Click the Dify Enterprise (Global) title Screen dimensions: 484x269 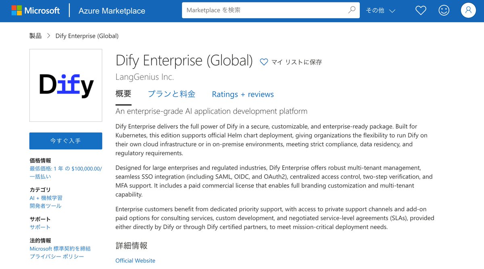184,60
